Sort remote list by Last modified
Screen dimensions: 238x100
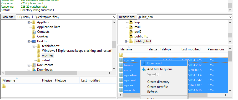click(193, 49)
